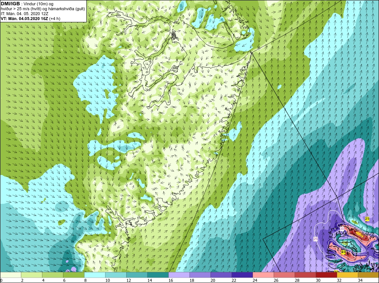
Task: Click the 14–16 m/s dark teal legend swatch
Action: [158, 275]
